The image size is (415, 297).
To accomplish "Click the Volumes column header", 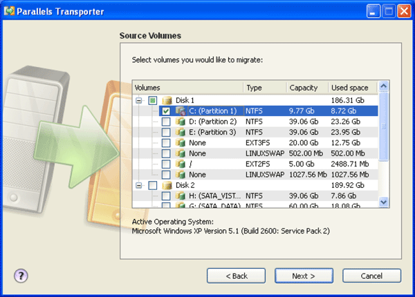I will coord(187,88).
